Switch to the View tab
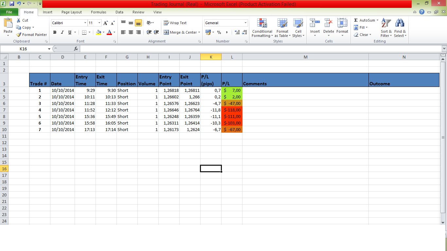Screen dimensions: 447x251 [157, 12]
